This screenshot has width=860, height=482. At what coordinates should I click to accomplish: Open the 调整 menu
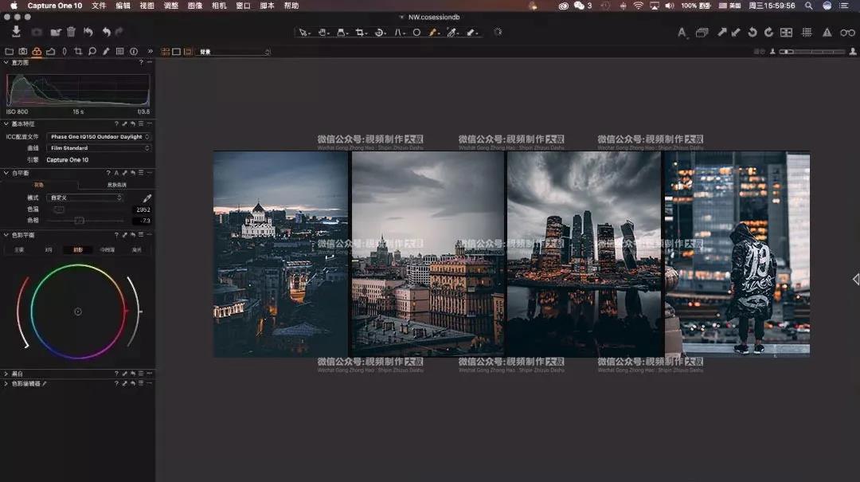(x=171, y=6)
